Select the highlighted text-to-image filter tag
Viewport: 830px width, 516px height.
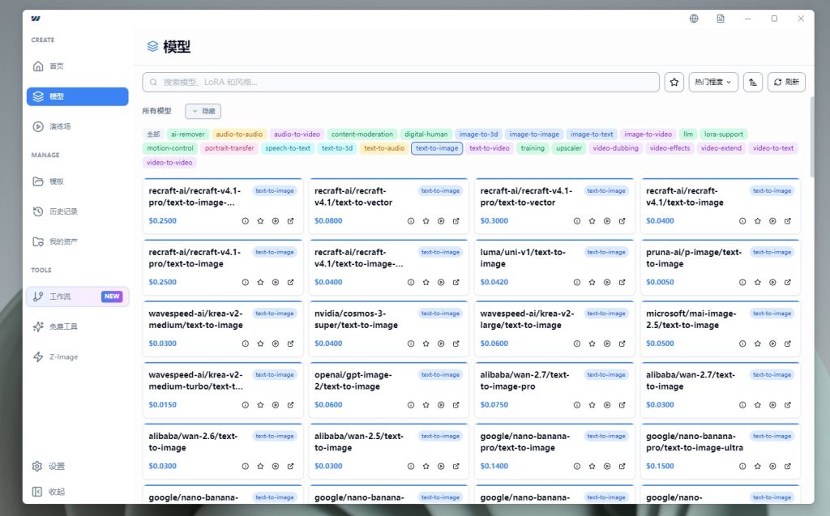click(437, 148)
